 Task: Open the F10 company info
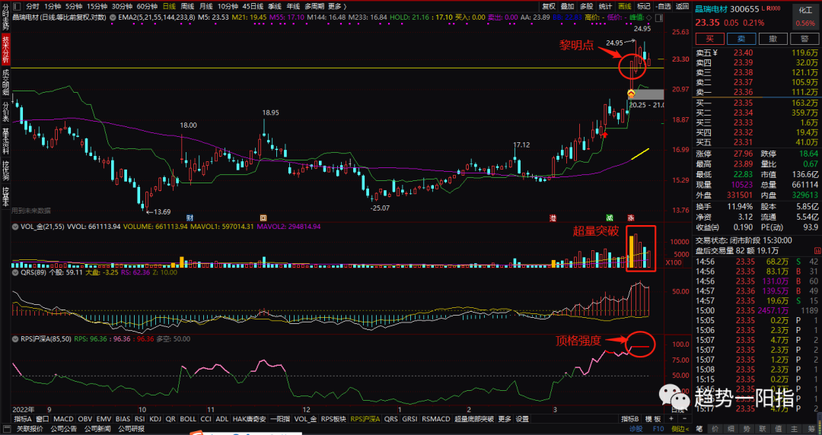click(658, 429)
